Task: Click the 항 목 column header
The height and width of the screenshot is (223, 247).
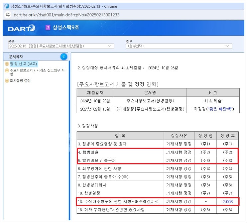Action: [x=120, y=136]
